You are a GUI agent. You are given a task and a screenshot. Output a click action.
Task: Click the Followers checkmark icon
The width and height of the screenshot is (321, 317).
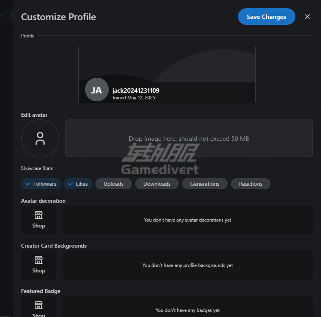(x=28, y=184)
